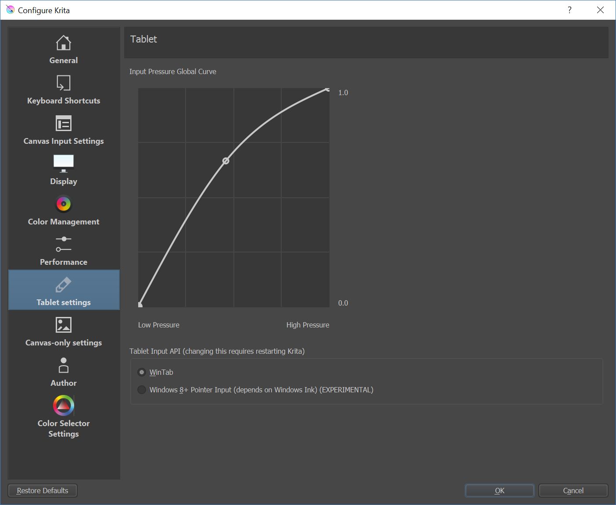Select Windows 8+ Pointer Input radio button
Image resolution: width=616 pixels, height=505 pixels.
(x=142, y=390)
